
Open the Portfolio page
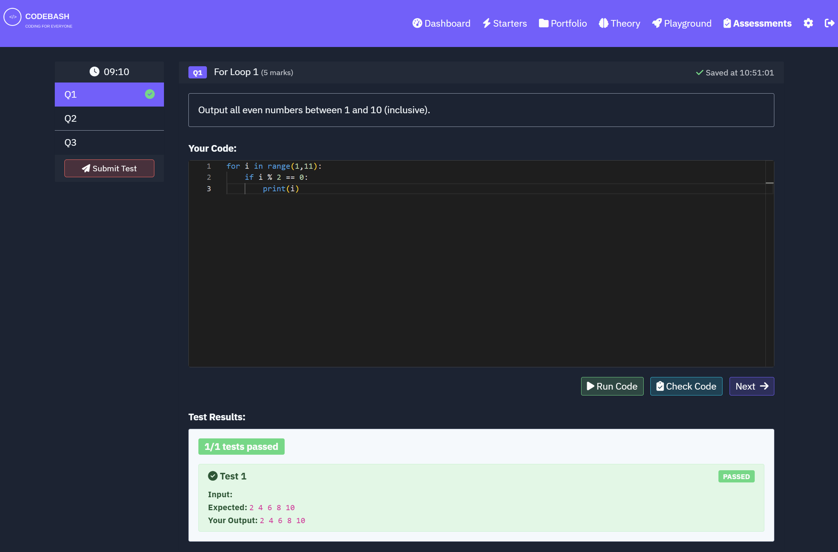pos(563,23)
